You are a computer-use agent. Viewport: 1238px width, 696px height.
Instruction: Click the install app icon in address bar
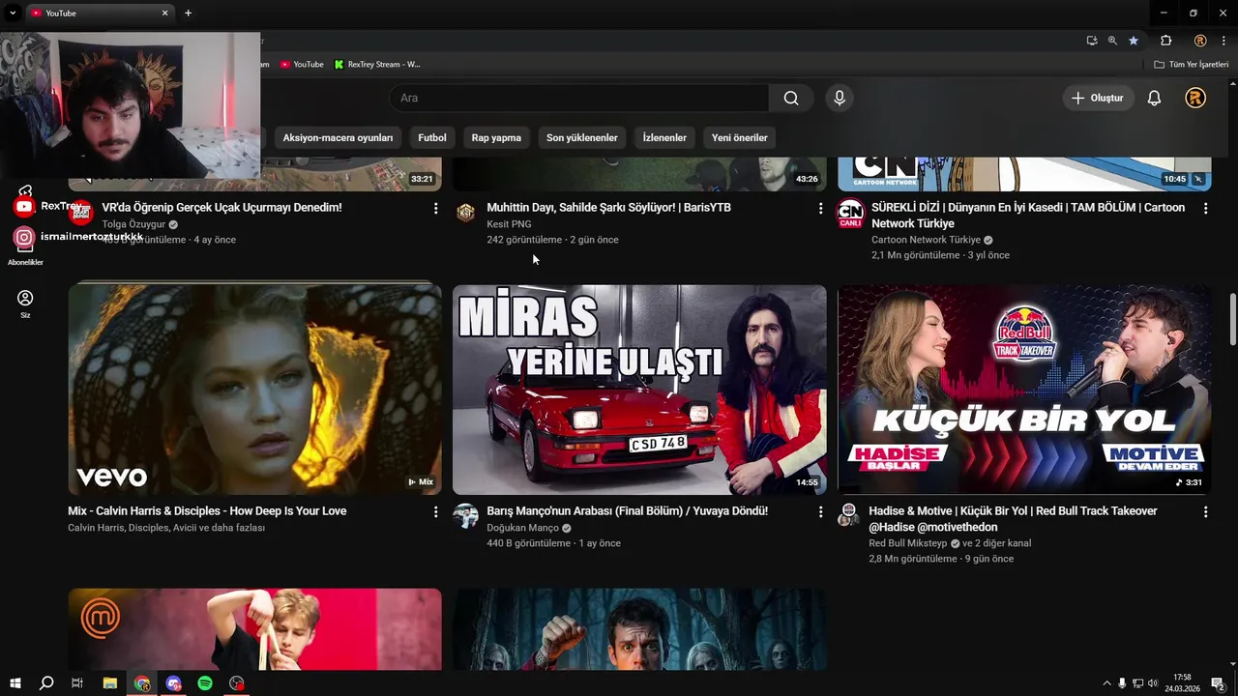pos(1092,41)
